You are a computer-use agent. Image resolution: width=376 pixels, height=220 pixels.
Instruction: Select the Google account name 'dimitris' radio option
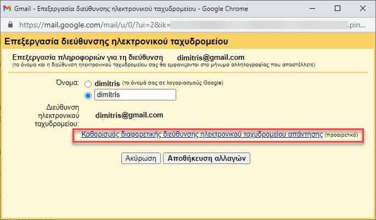tap(88, 84)
